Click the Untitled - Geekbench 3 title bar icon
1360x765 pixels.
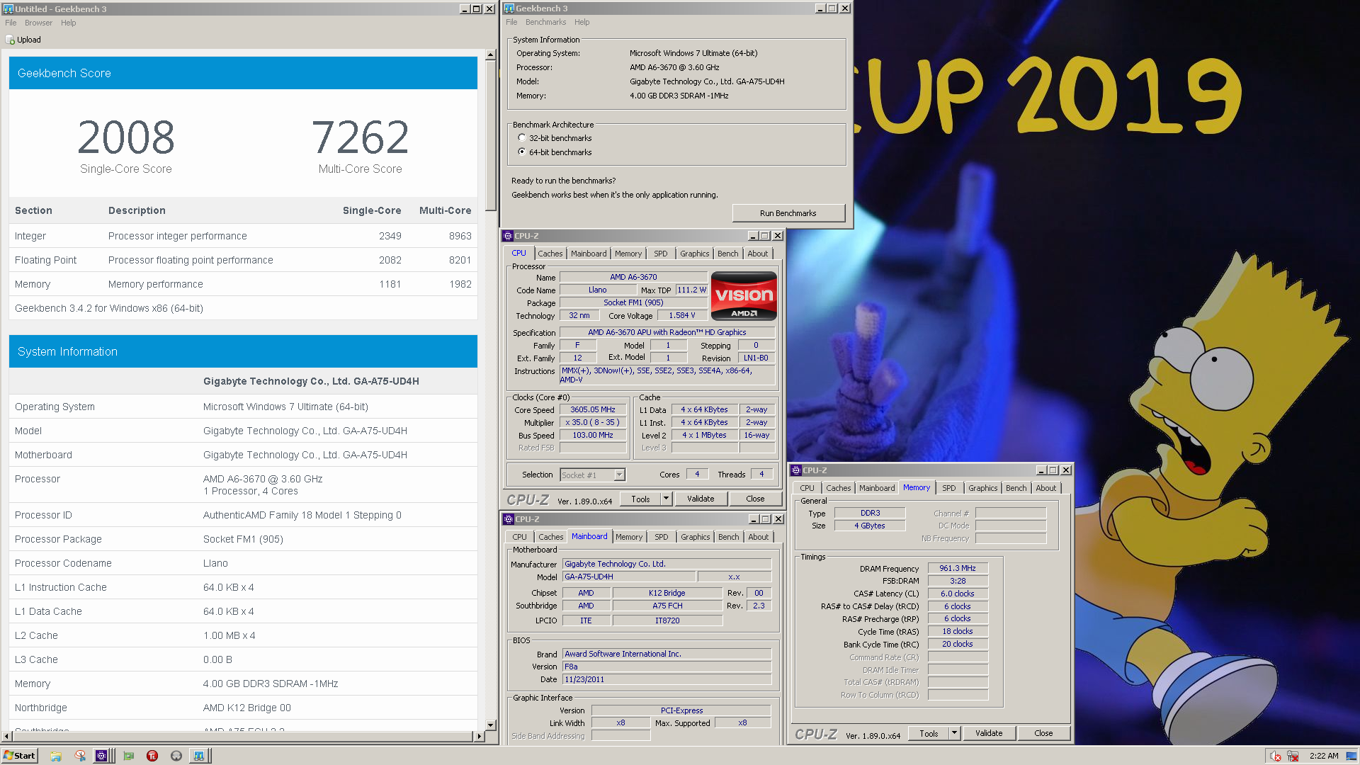click(8, 8)
